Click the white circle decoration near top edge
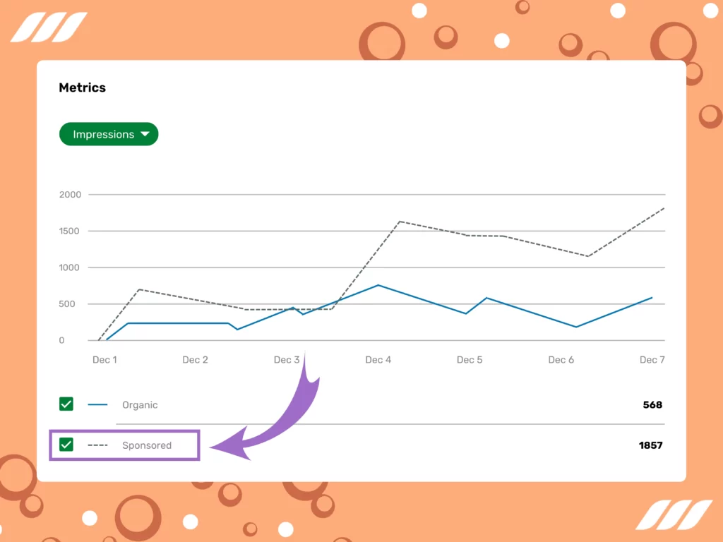Image resolution: width=723 pixels, height=542 pixels. click(419, 10)
